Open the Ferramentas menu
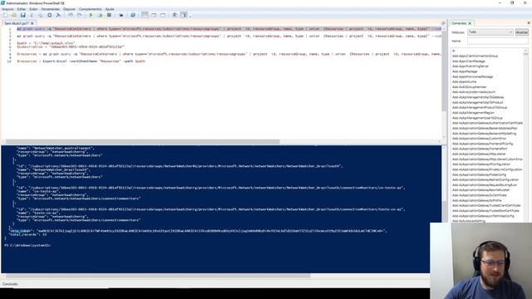The height and width of the screenshot is (299, 532). (50, 9)
